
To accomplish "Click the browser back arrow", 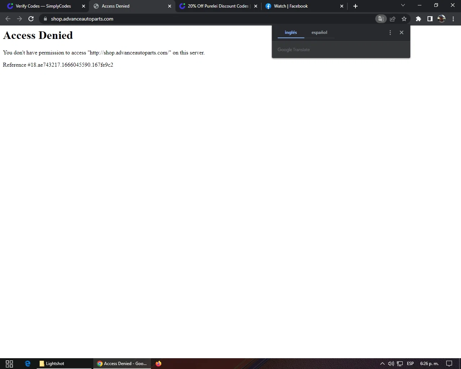I will 8,19.
